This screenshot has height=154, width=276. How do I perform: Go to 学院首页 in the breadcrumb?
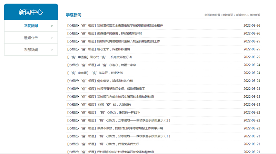click(x=228, y=15)
